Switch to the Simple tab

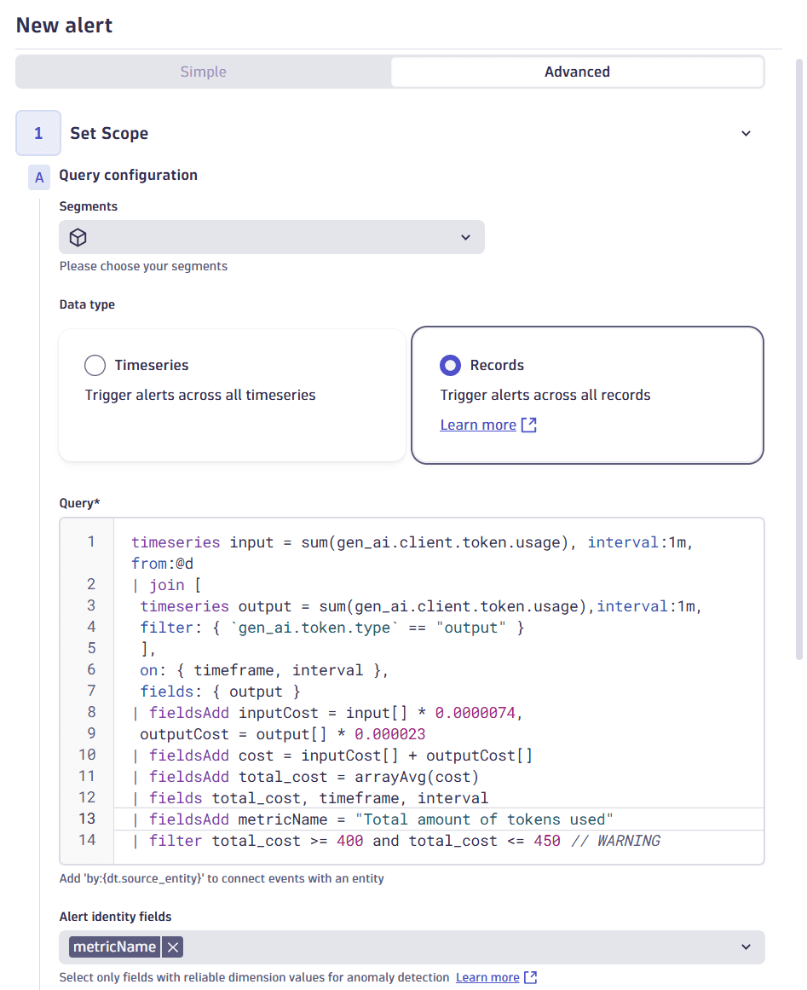coord(203,72)
